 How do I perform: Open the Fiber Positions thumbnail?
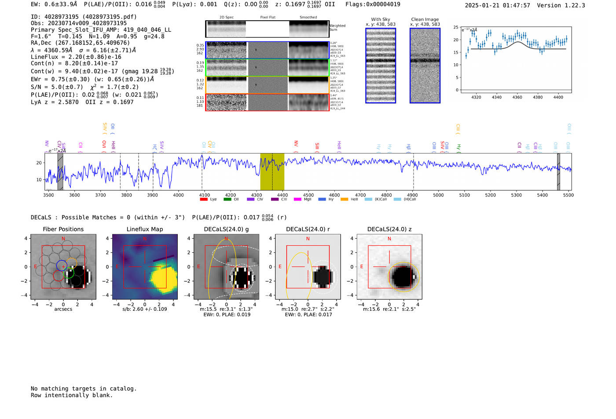(63, 267)
